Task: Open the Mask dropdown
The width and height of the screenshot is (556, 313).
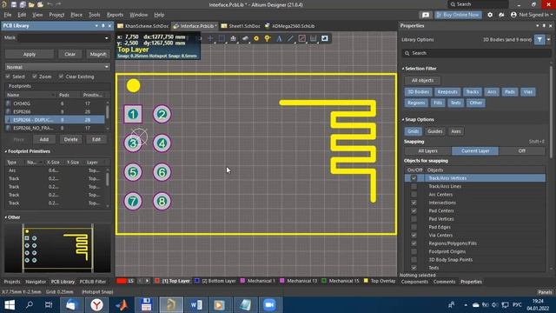Action: [x=106, y=38]
